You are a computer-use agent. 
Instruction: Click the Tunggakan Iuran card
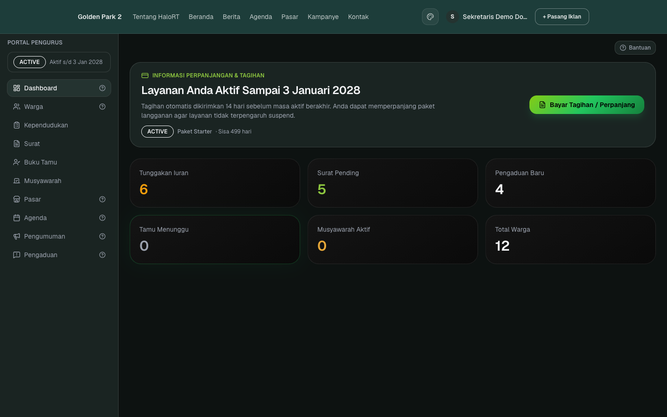click(x=215, y=183)
